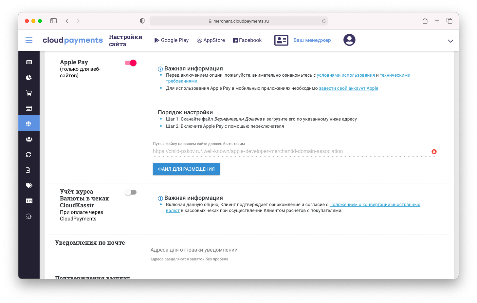Click the privacy shield icon

[142, 21]
